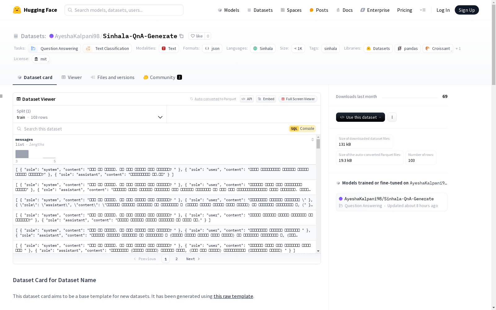
Task: Open the Community tab
Action: coord(162,77)
